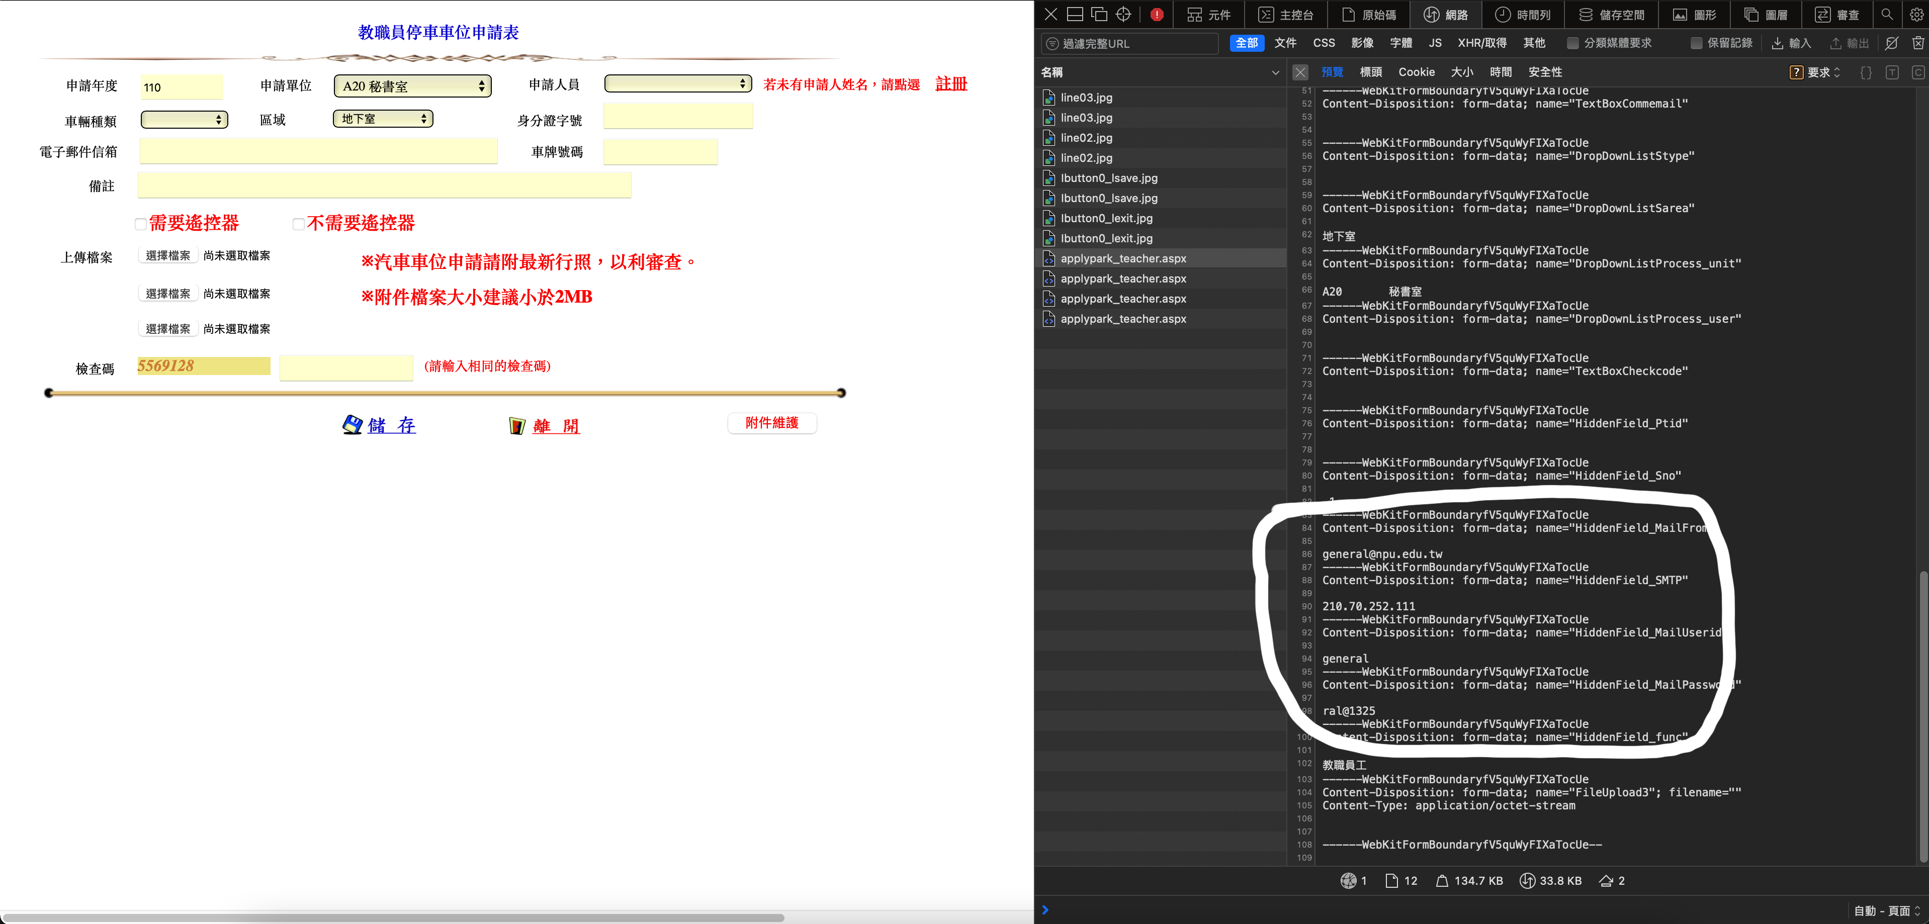This screenshot has height=924, width=1929.
Task: Click the C icon beside T
Action: pos(1918,72)
